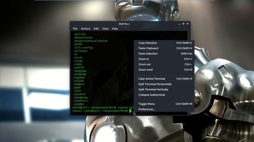Click zstdless in terminal listing
The width and height of the screenshot is (254, 142).
click(x=81, y=101)
